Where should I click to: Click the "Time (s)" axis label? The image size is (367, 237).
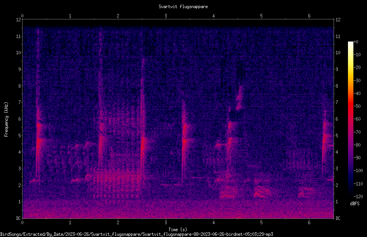[x=178, y=230]
